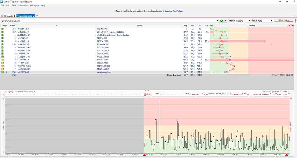Open the Workspace menu
The width and height of the screenshot is (297, 158).
(x=34, y=5)
